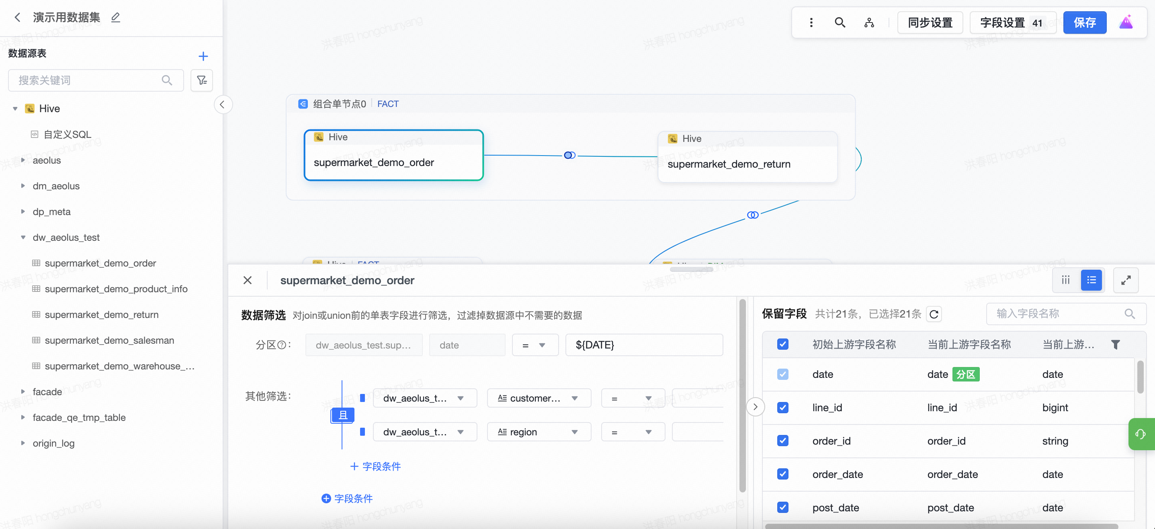Uncheck the order_date field checkbox
1155x529 pixels.
782,474
